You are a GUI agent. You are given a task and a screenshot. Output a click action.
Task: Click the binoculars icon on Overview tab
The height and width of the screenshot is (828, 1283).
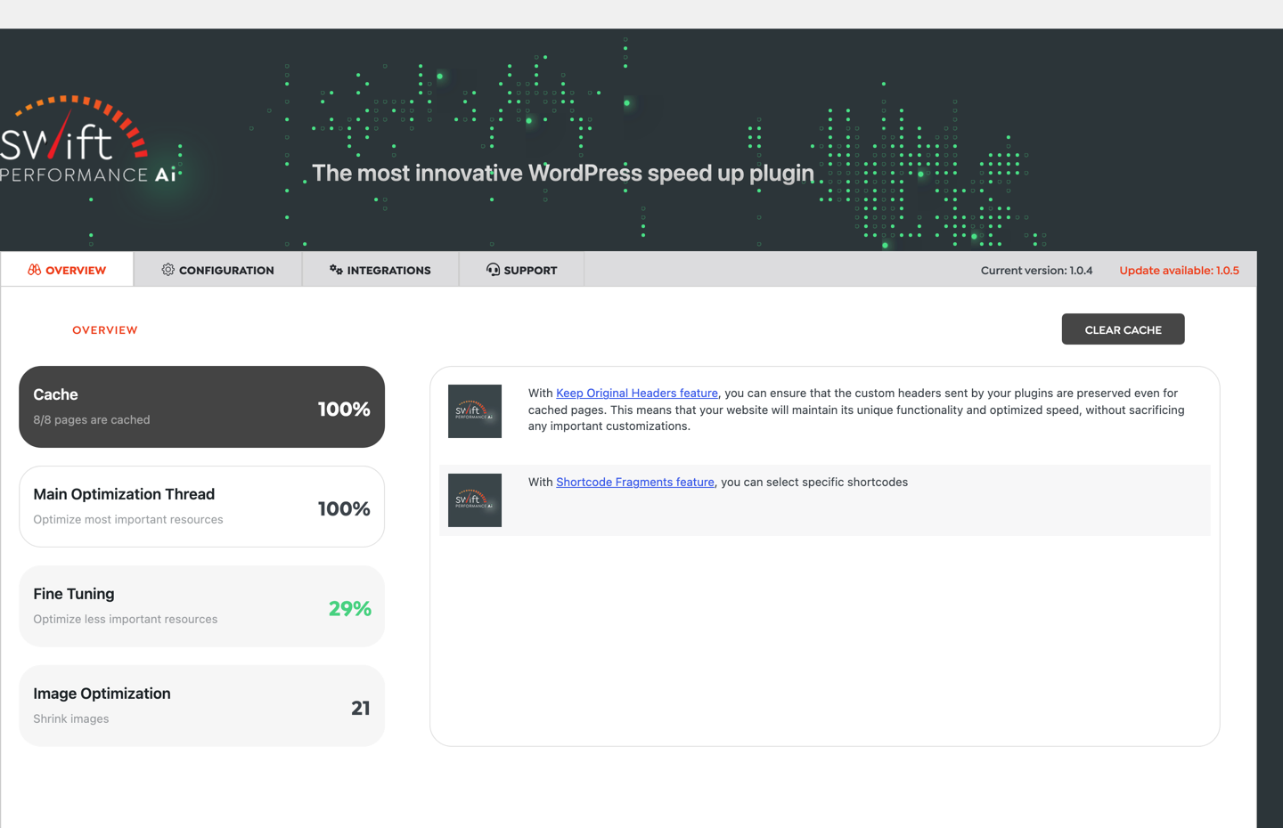[x=34, y=270]
